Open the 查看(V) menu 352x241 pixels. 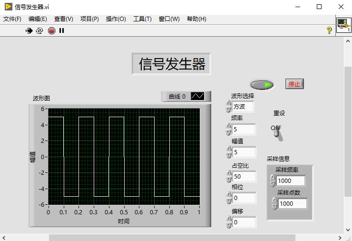coord(64,19)
